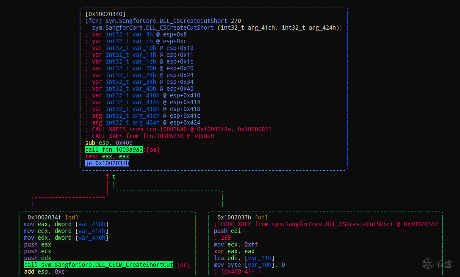Click the add esp, 0xc instruction
Viewport: 460px width, 277px height.
(44, 271)
